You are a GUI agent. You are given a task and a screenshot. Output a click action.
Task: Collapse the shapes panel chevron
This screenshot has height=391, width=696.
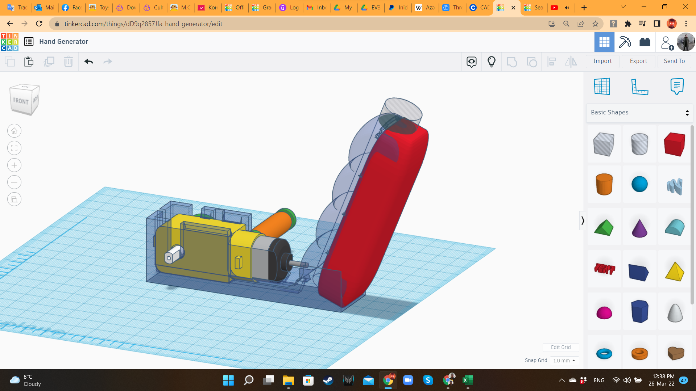point(583,220)
